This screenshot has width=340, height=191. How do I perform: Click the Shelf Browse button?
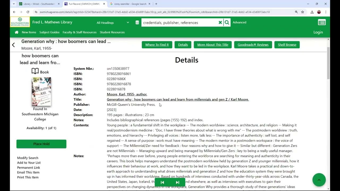coord(287,45)
